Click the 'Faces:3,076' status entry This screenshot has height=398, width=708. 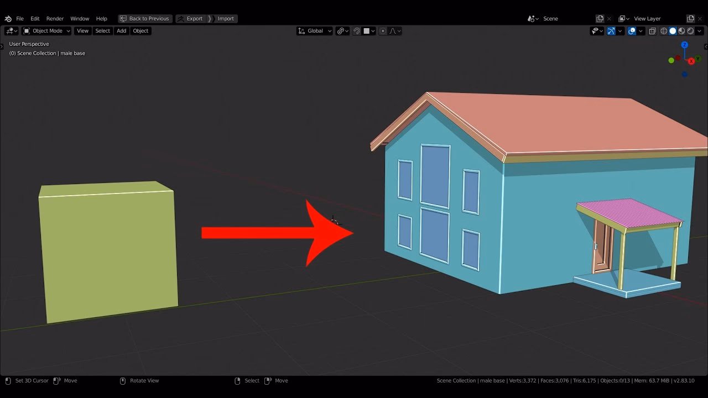pos(555,381)
